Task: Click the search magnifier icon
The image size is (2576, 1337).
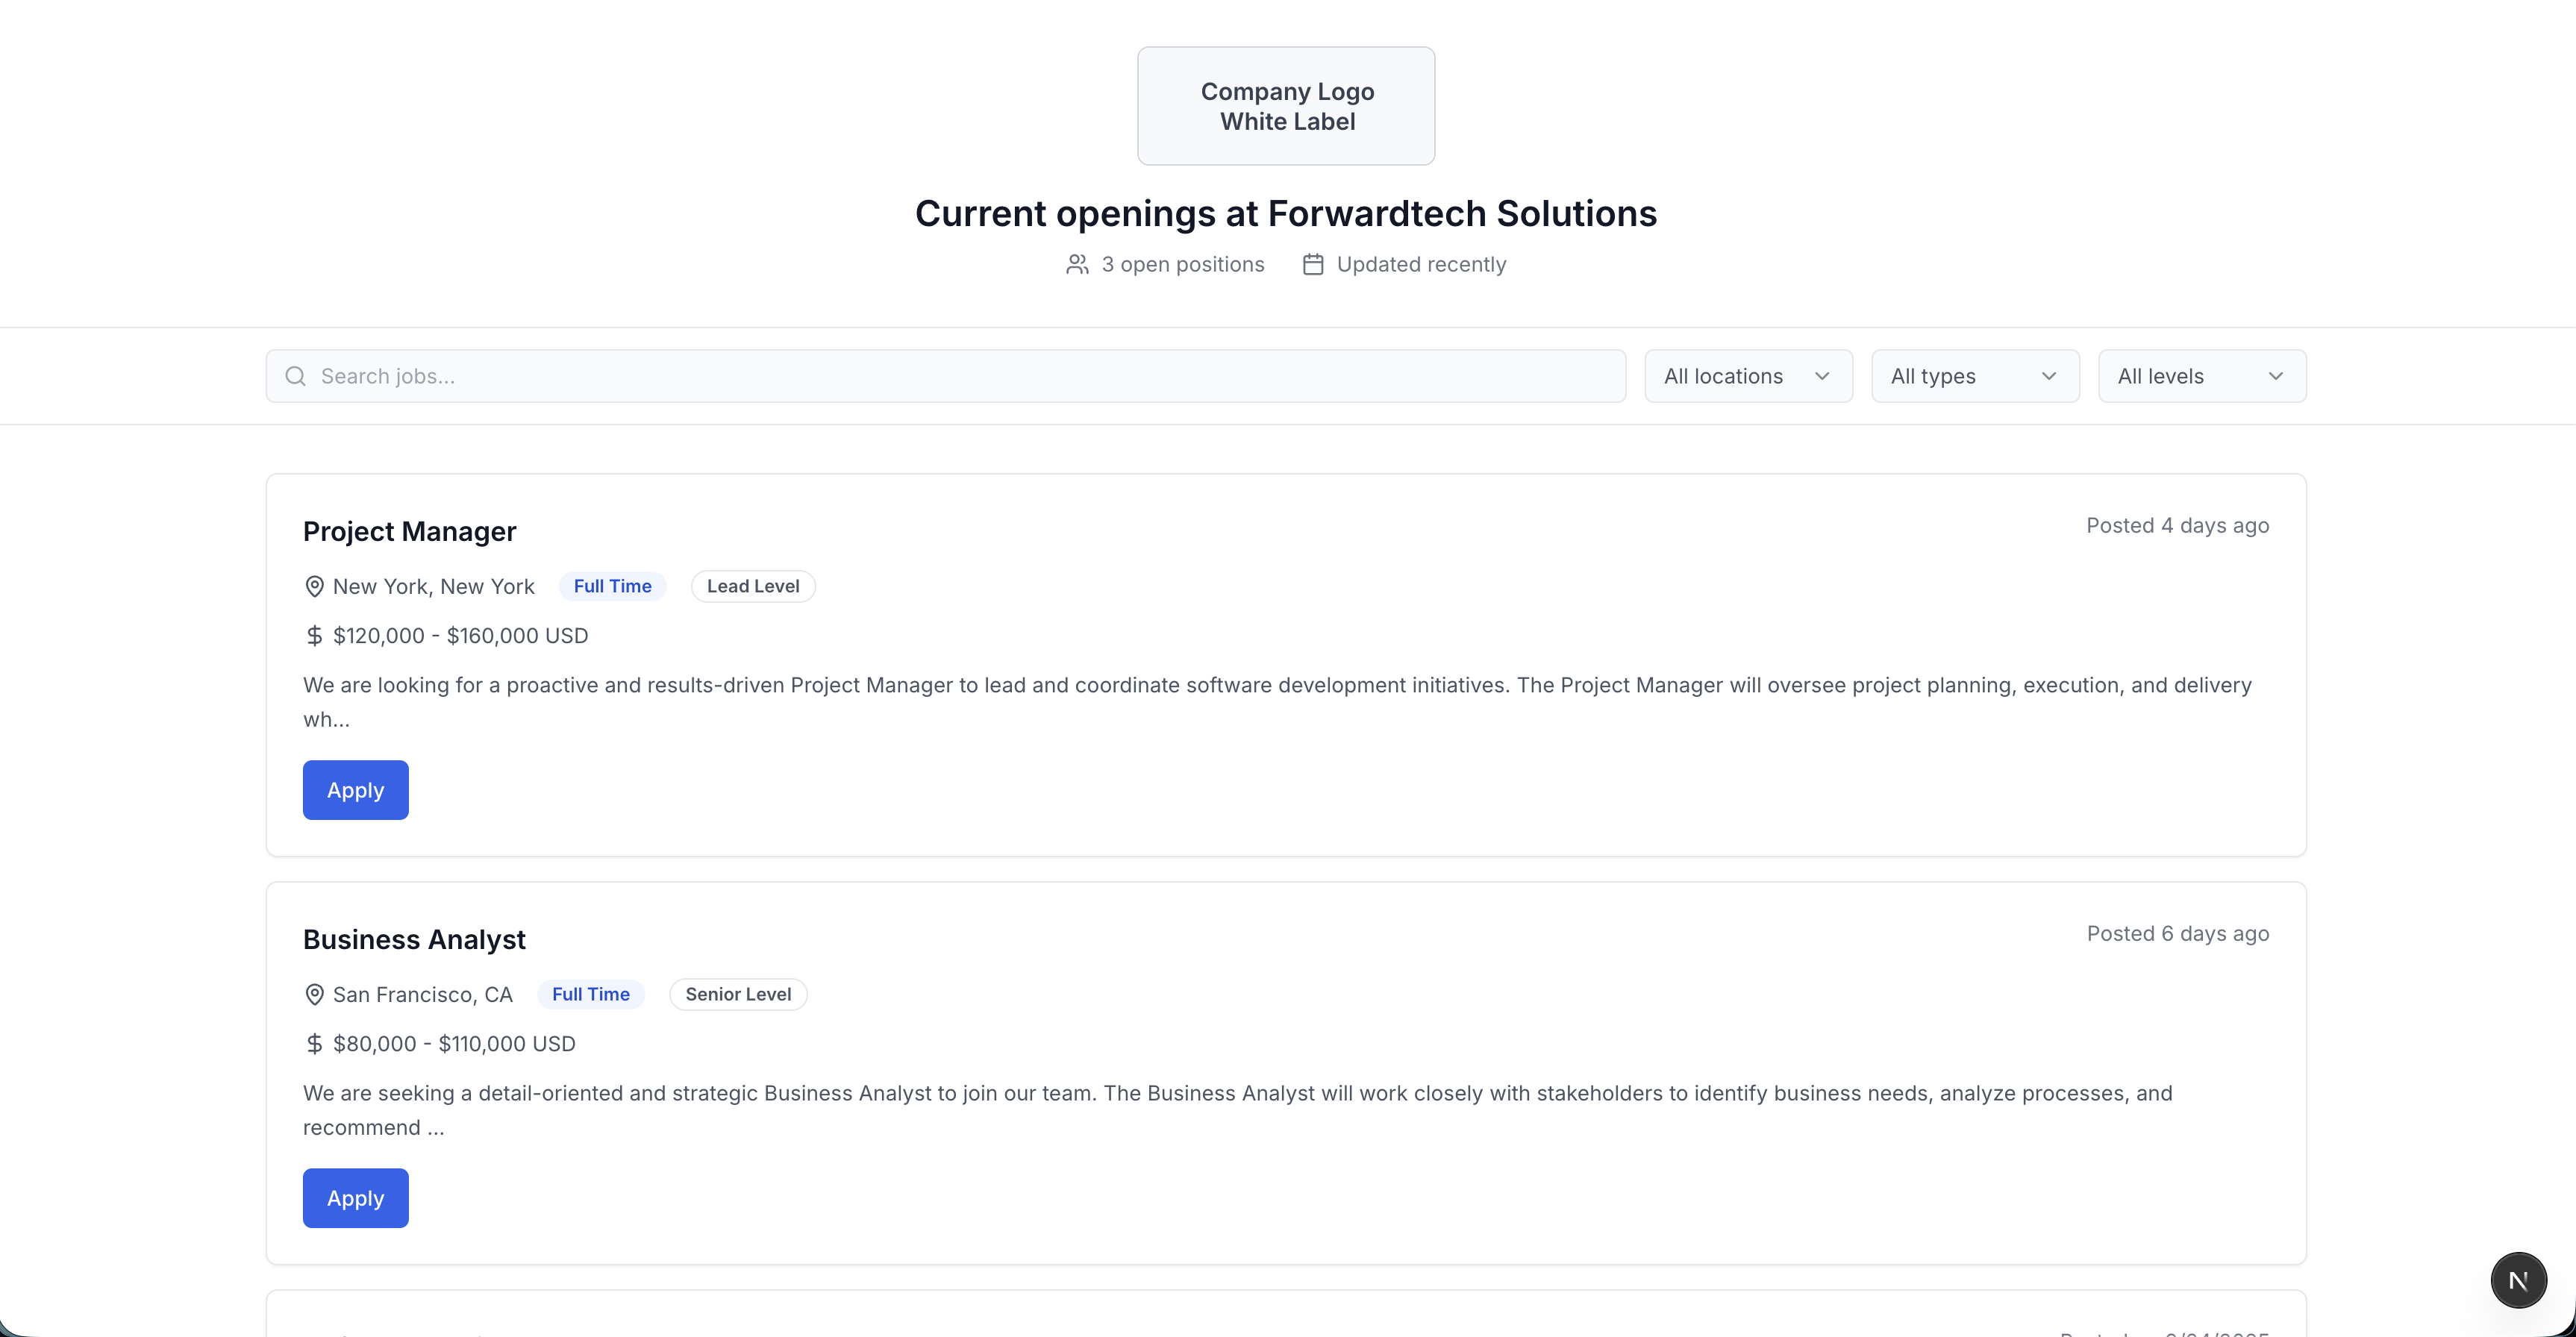Action: [x=295, y=376]
